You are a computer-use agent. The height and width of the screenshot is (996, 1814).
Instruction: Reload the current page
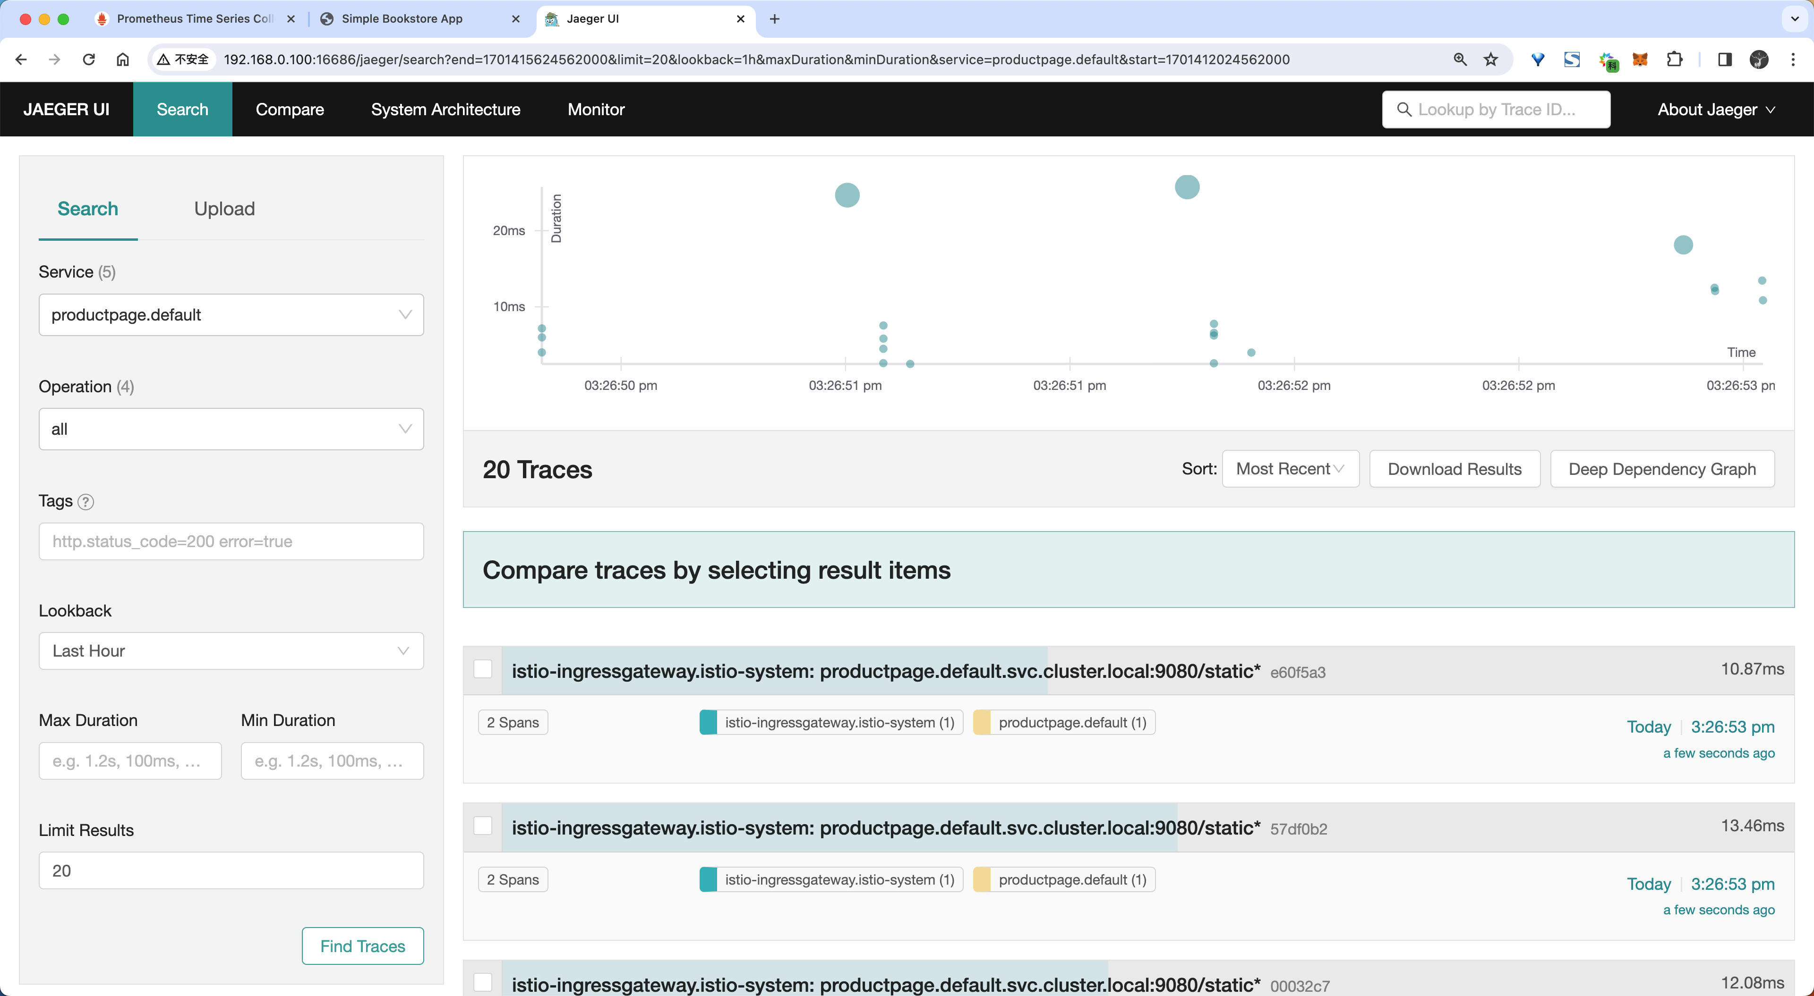89,60
